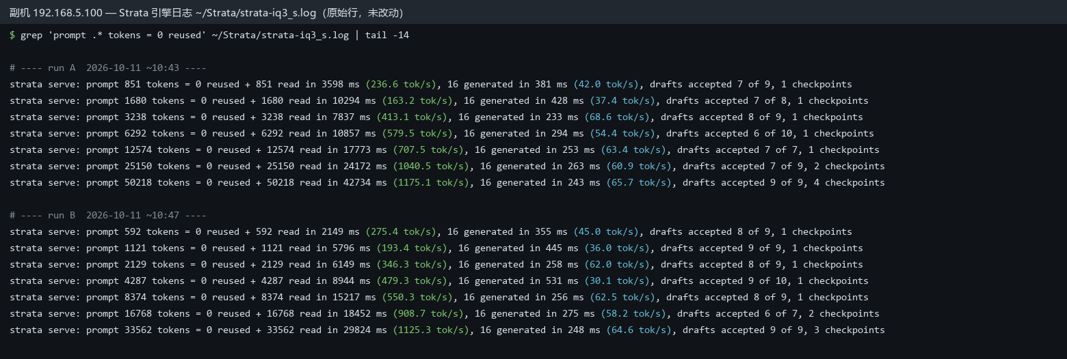The height and width of the screenshot is (359, 1067).
Task: Click the run A header comment
Action: tap(108, 68)
